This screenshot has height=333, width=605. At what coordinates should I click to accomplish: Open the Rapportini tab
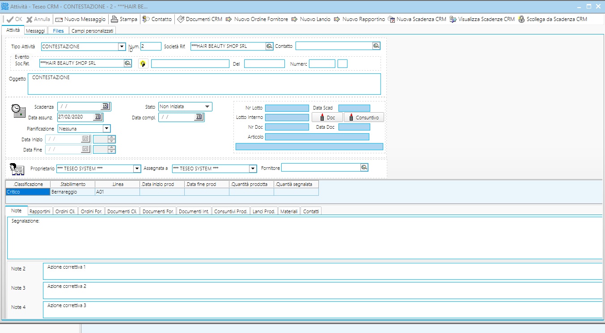coord(40,211)
